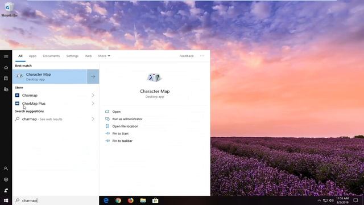The width and height of the screenshot is (364, 205).
Task: Click the Pin to Start pin icon
Action: click(x=107, y=133)
